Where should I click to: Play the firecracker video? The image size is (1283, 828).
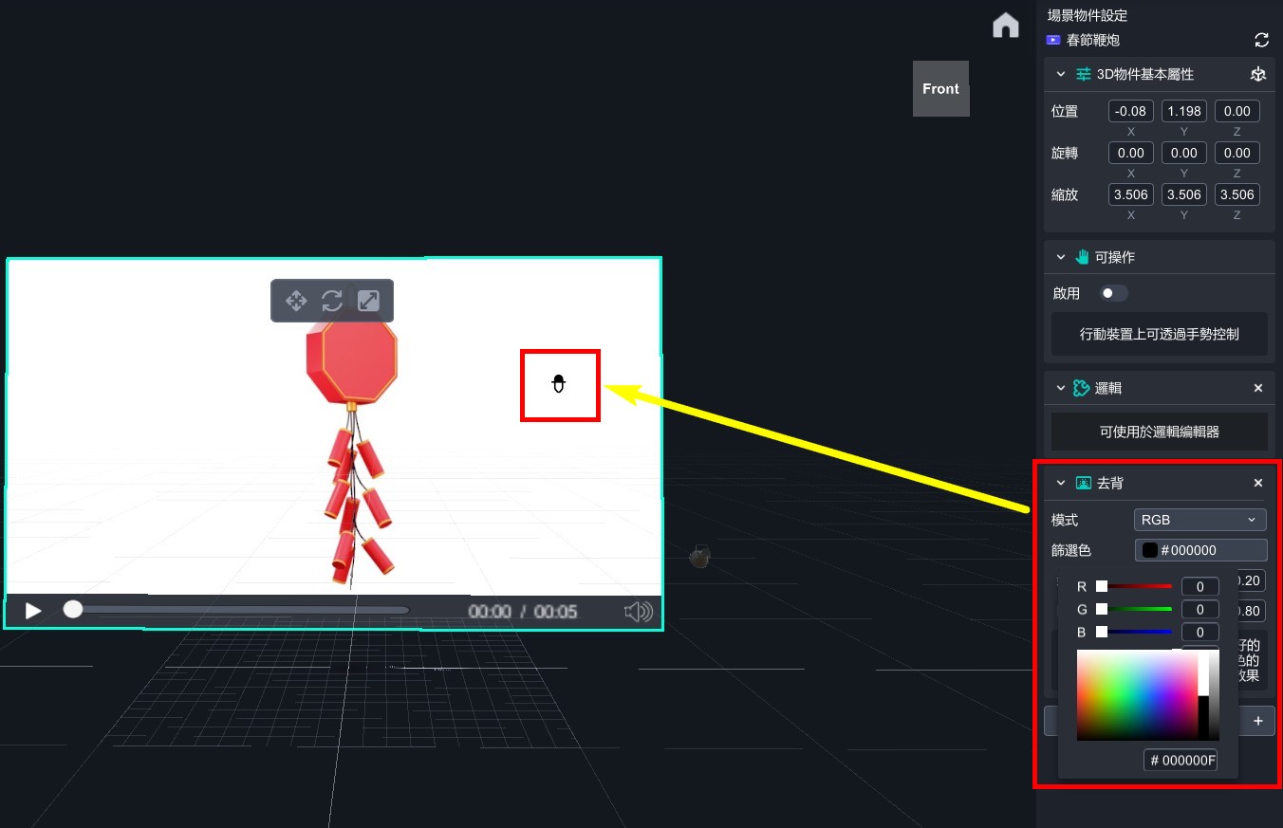tap(33, 611)
